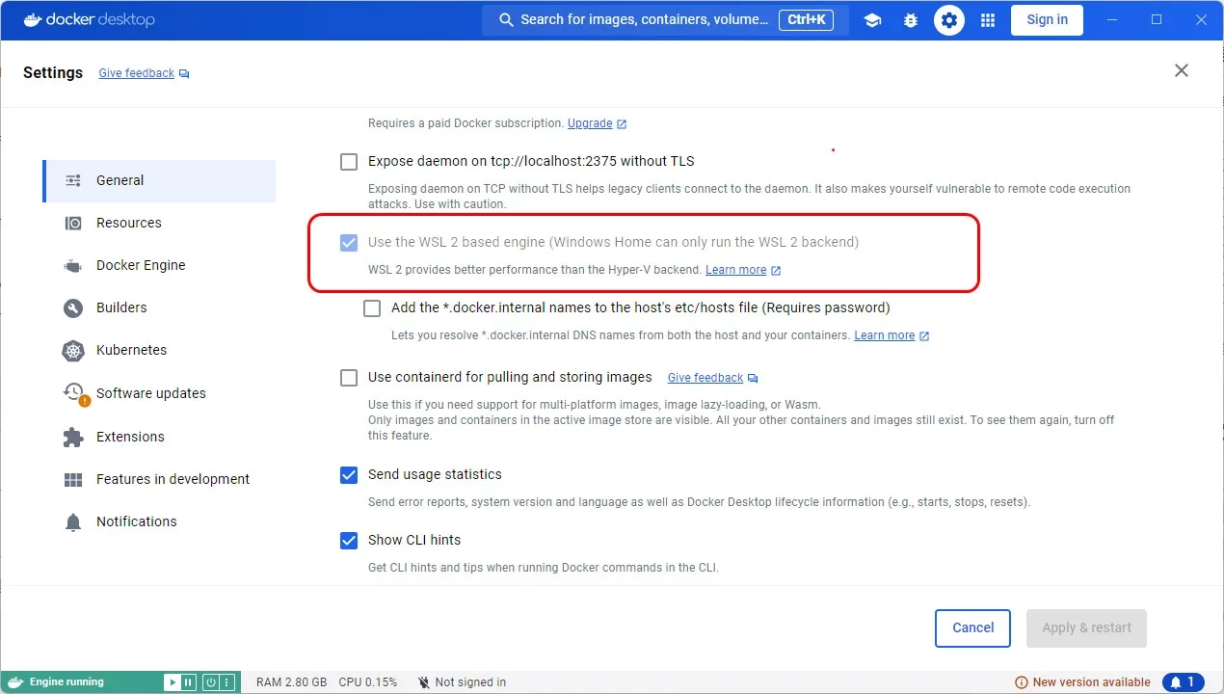Click the New version available text

click(1092, 682)
